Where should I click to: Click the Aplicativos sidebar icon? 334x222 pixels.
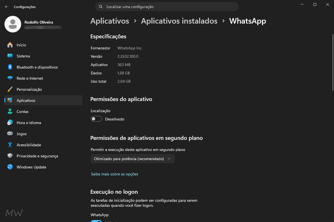[10, 100]
